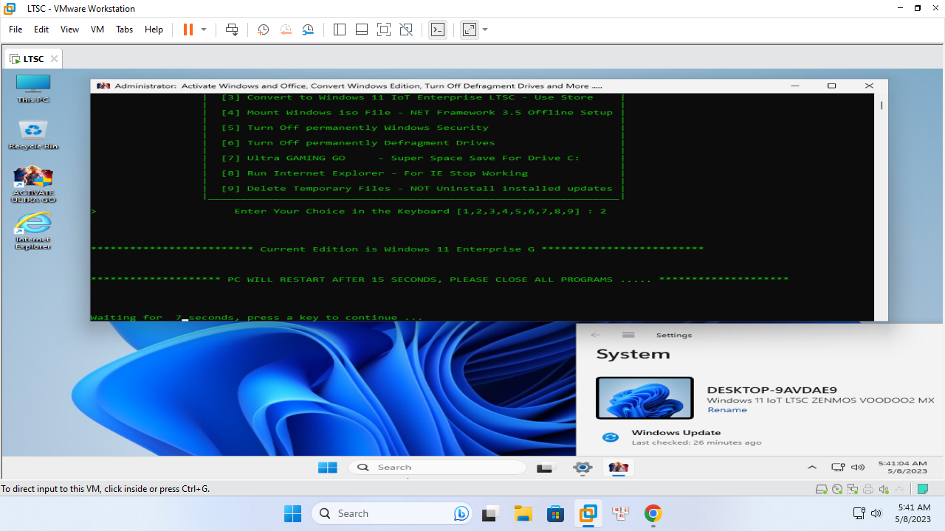Show hidden icons in guest system tray

(812, 467)
